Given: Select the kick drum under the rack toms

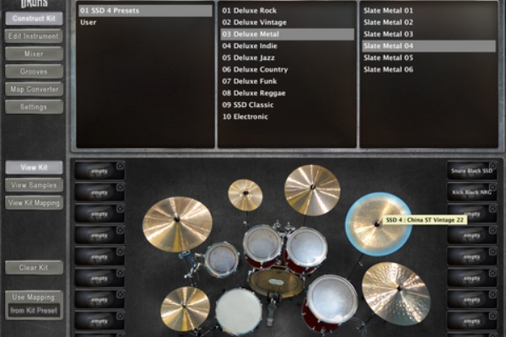Looking at the screenshot, I should click(x=277, y=283).
